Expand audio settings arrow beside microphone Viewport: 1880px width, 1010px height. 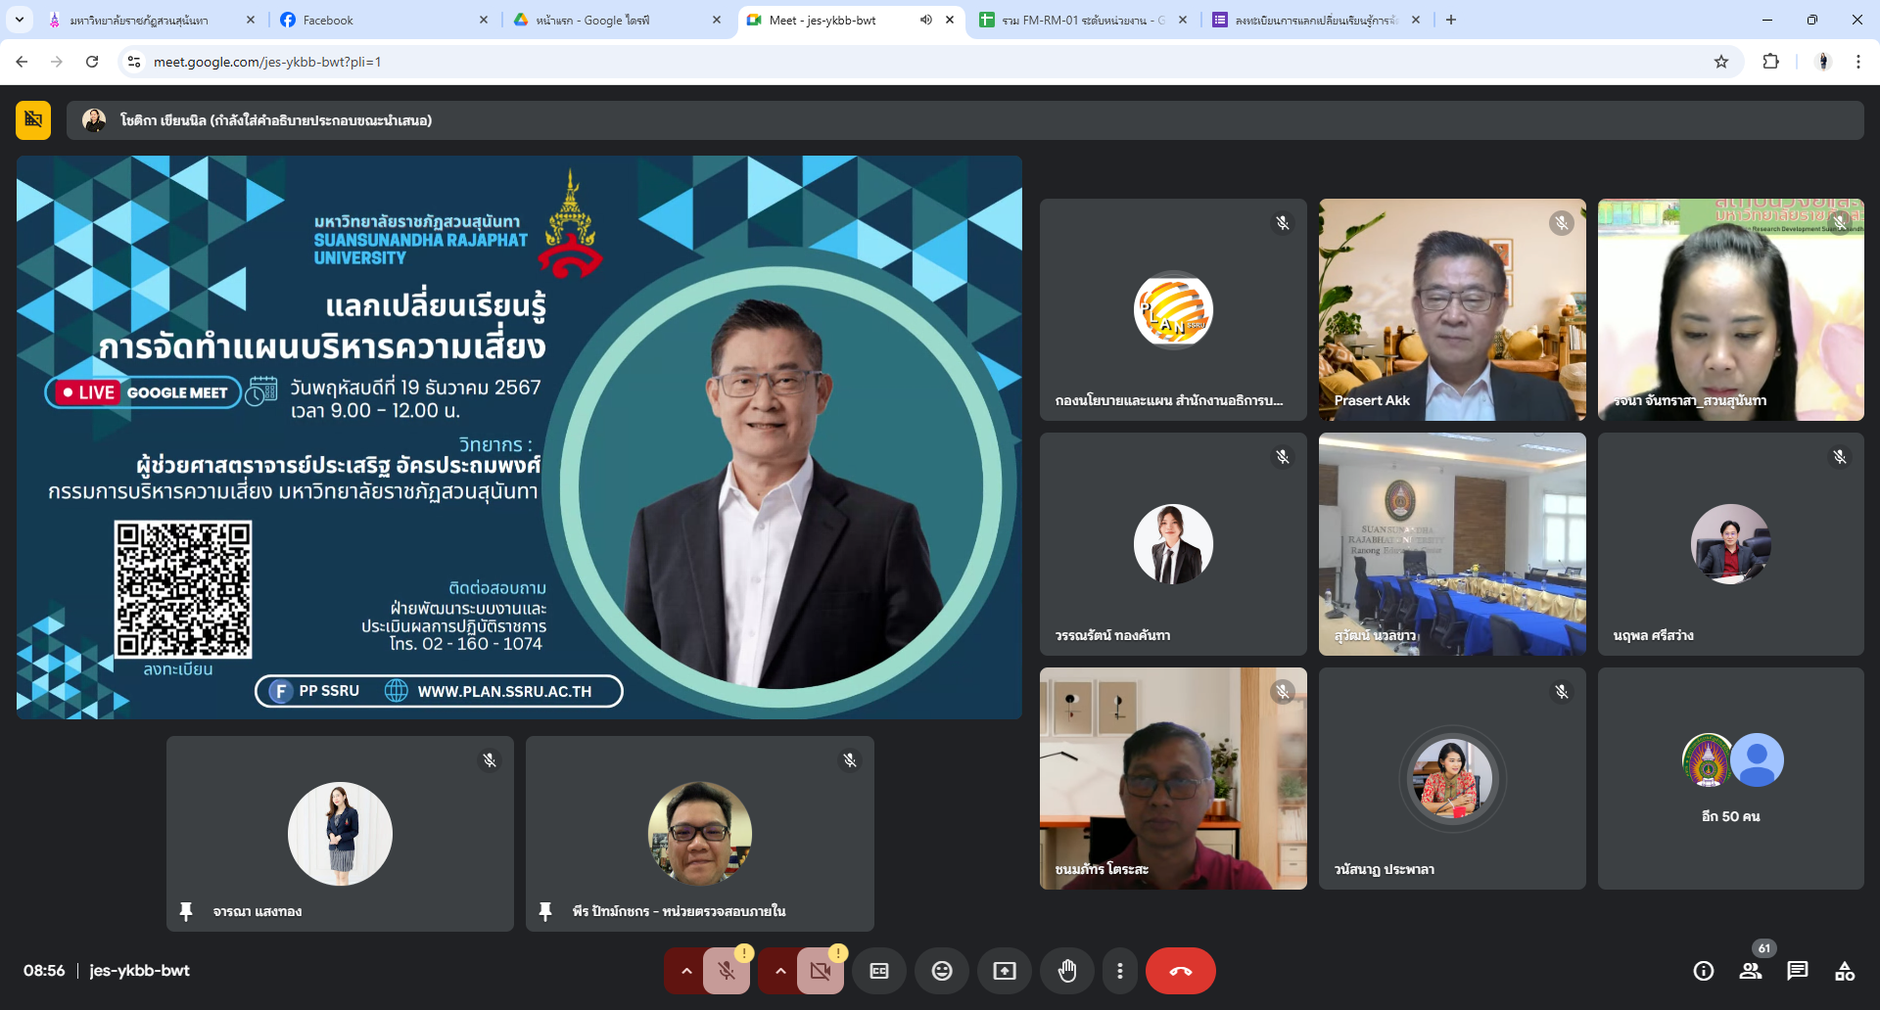(686, 971)
